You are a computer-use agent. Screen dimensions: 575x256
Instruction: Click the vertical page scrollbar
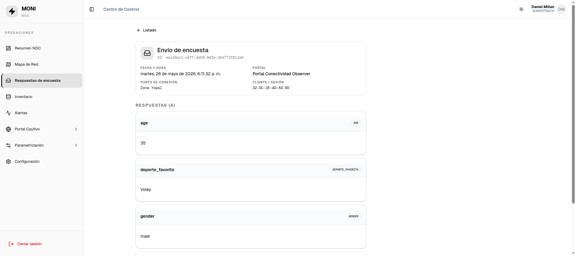coord(573,104)
